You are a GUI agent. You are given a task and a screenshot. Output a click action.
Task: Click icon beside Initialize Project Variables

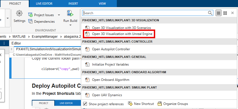click(87, 64)
